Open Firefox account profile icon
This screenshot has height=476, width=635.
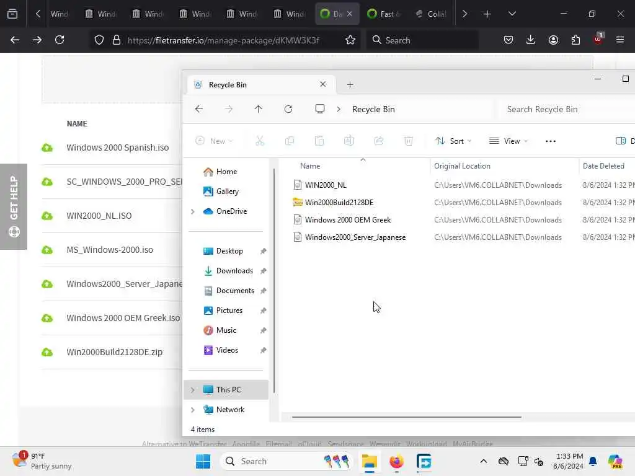coord(553,40)
